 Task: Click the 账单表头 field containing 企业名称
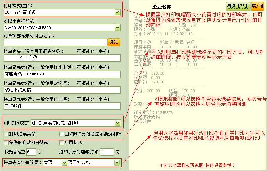pyautogui.click(x=62, y=58)
